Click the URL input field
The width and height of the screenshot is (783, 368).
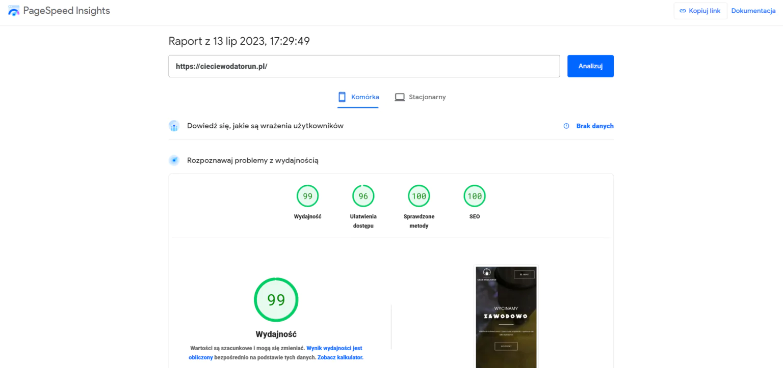(364, 66)
